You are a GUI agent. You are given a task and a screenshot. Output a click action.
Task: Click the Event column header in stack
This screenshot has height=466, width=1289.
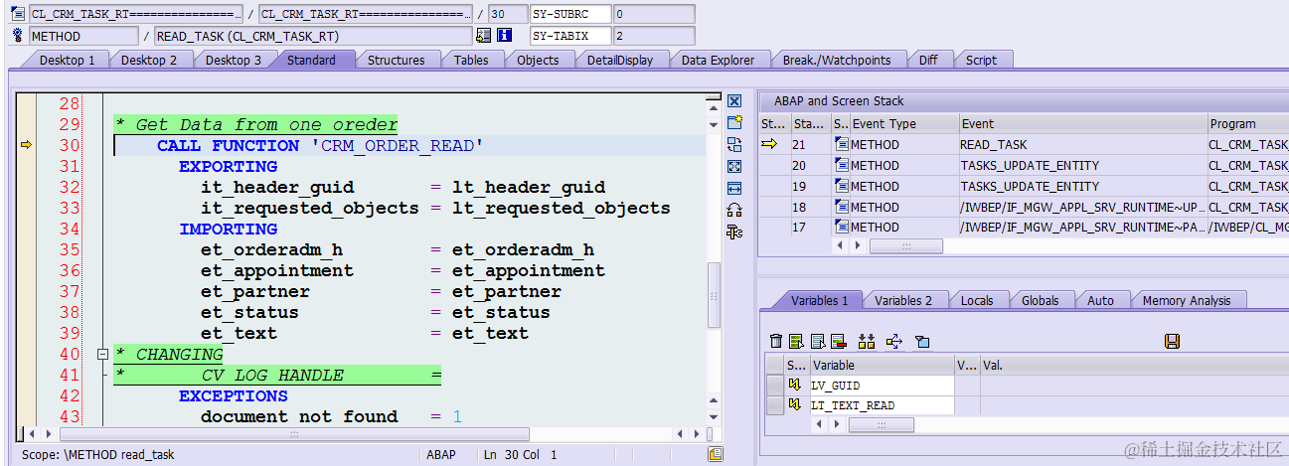coord(1082,124)
